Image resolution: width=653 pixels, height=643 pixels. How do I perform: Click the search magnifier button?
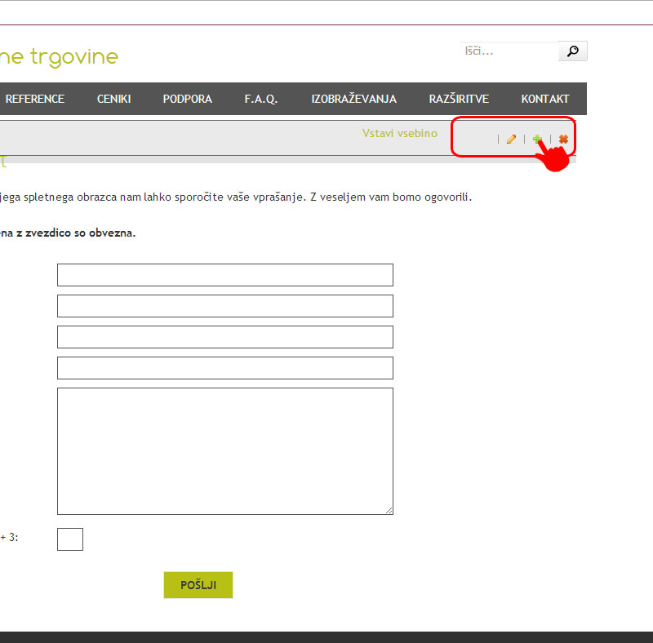click(573, 51)
